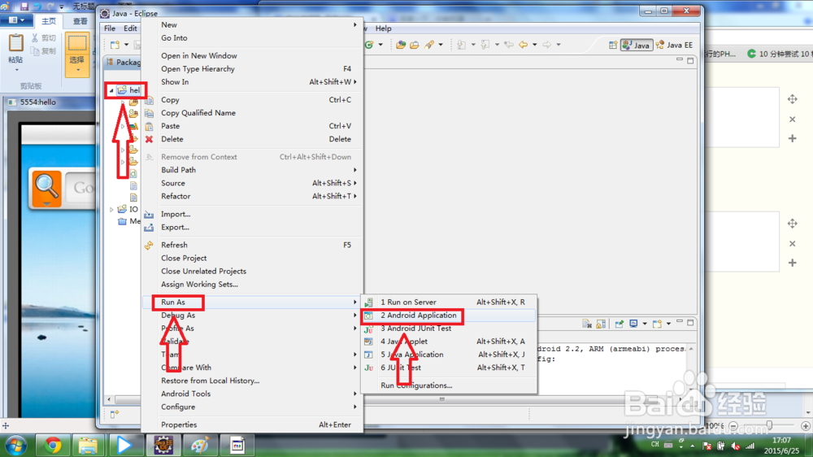Expand the Compare With submenu
Image resolution: width=813 pixels, height=457 pixels.
click(x=253, y=368)
